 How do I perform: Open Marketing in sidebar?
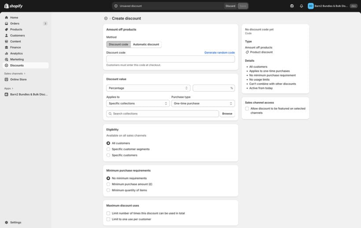[x=26, y=59]
